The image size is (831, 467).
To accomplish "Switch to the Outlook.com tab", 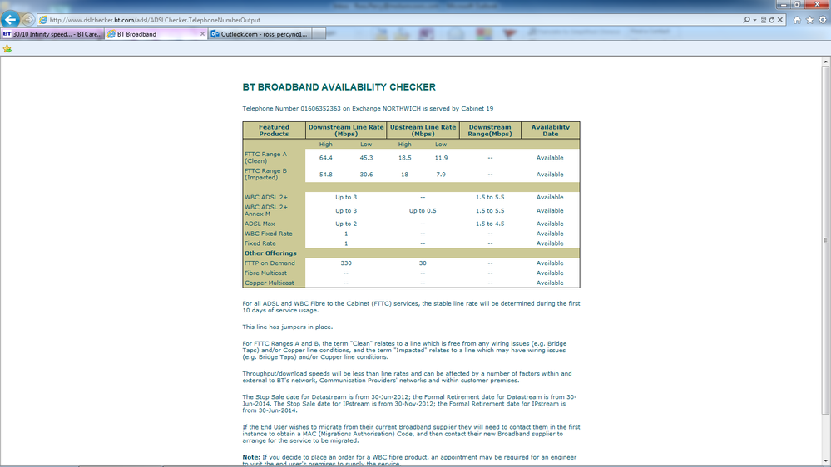I will coord(260,34).
